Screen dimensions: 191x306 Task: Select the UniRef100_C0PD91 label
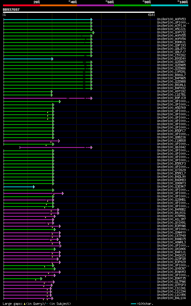(172, 72)
